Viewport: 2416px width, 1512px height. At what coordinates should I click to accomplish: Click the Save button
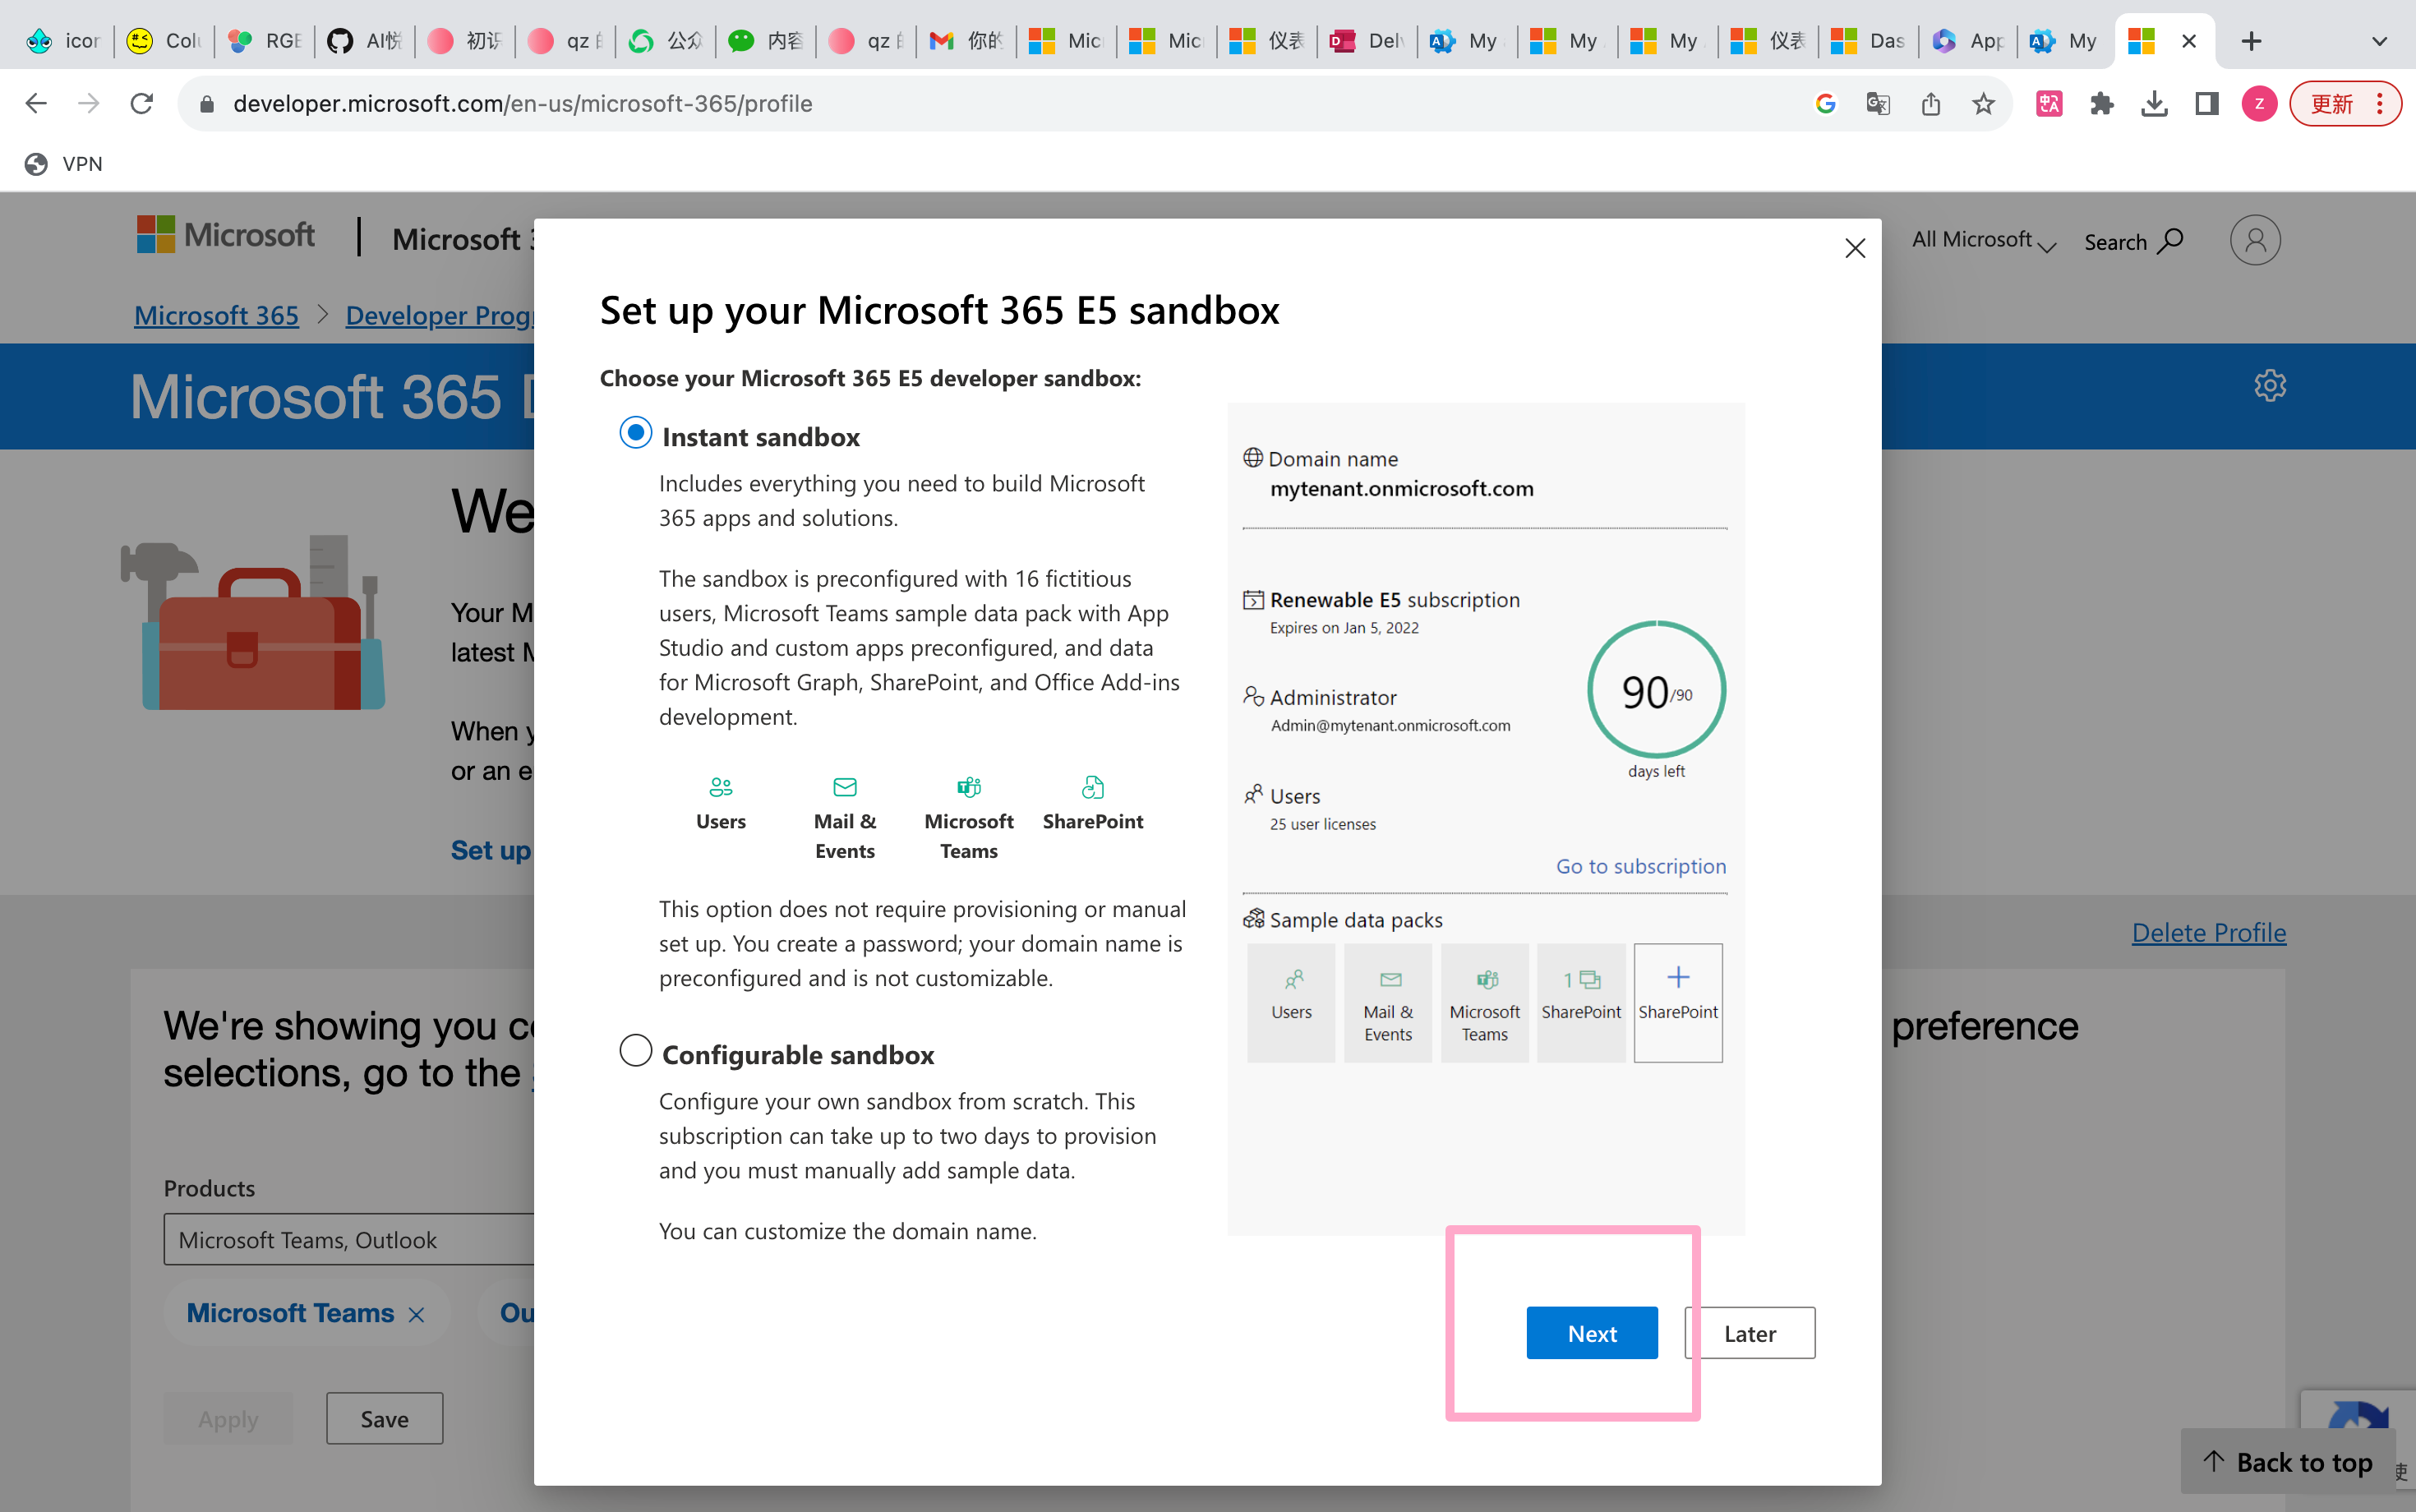[x=384, y=1418]
